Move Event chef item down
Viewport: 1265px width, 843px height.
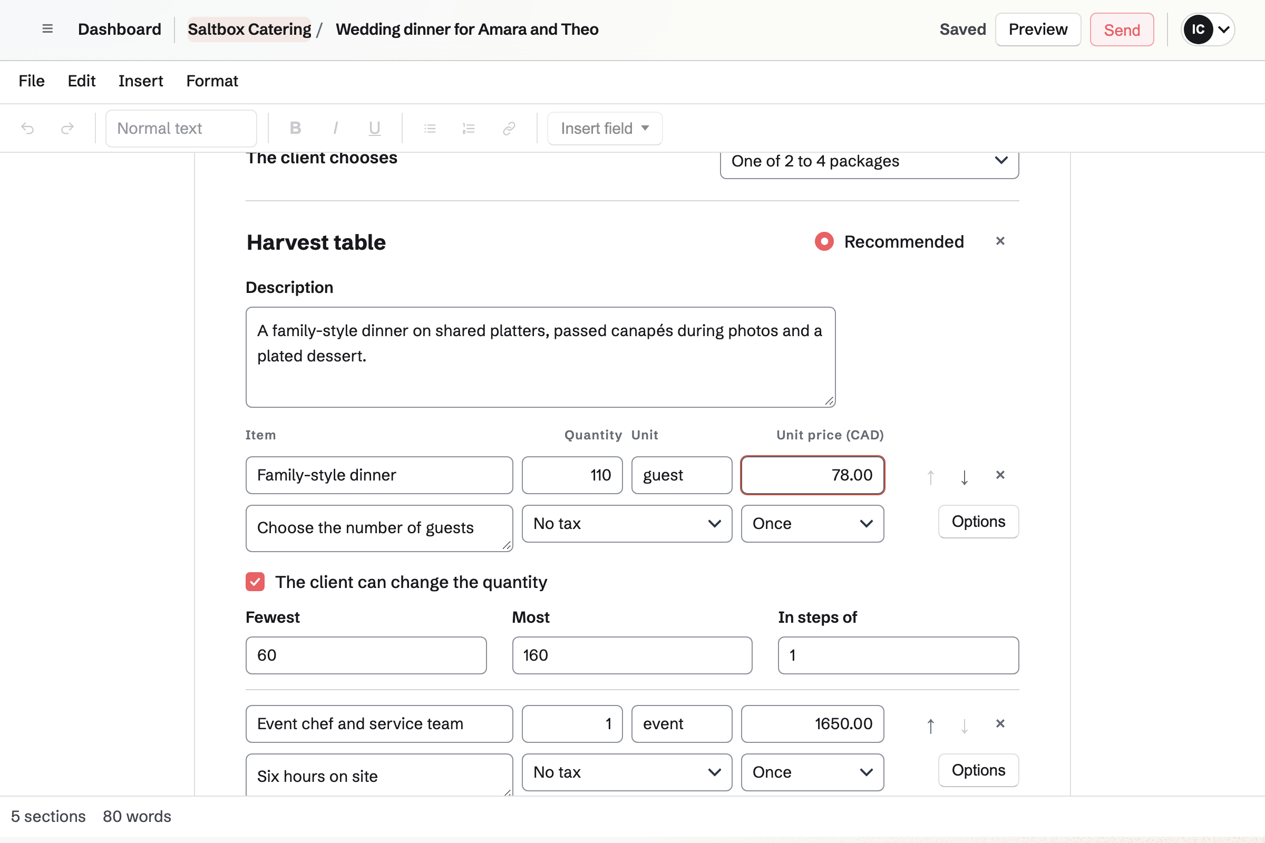click(965, 725)
